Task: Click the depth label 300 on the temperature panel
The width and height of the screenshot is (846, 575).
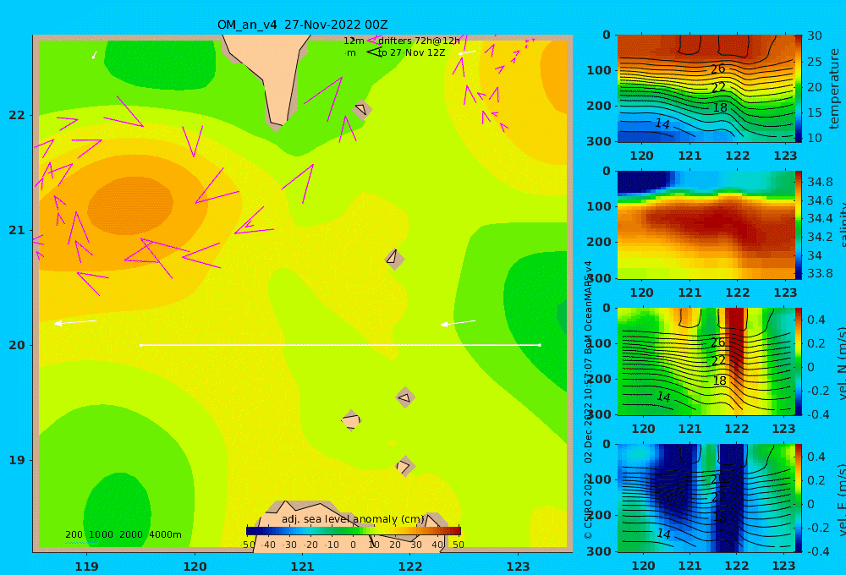Action: (599, 141)
